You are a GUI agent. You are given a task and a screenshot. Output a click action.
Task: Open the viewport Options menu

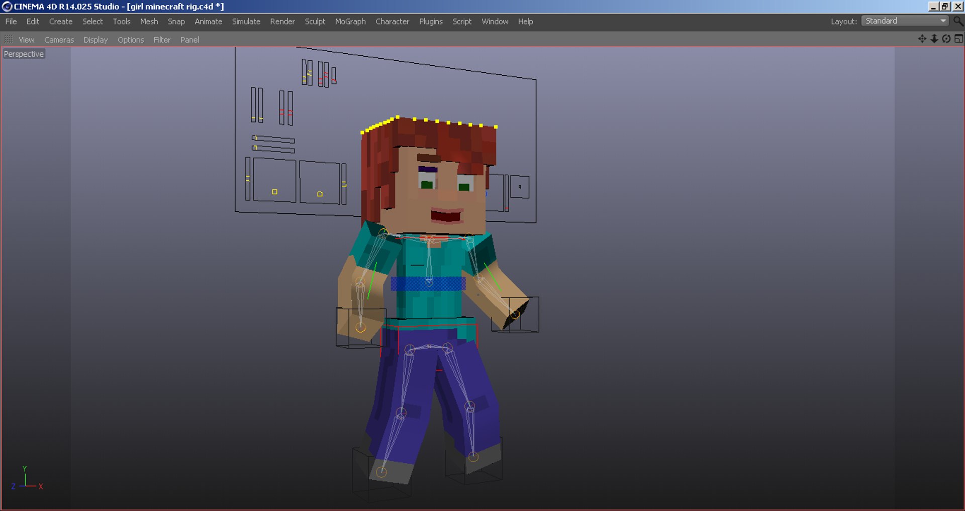coord(131,40)
